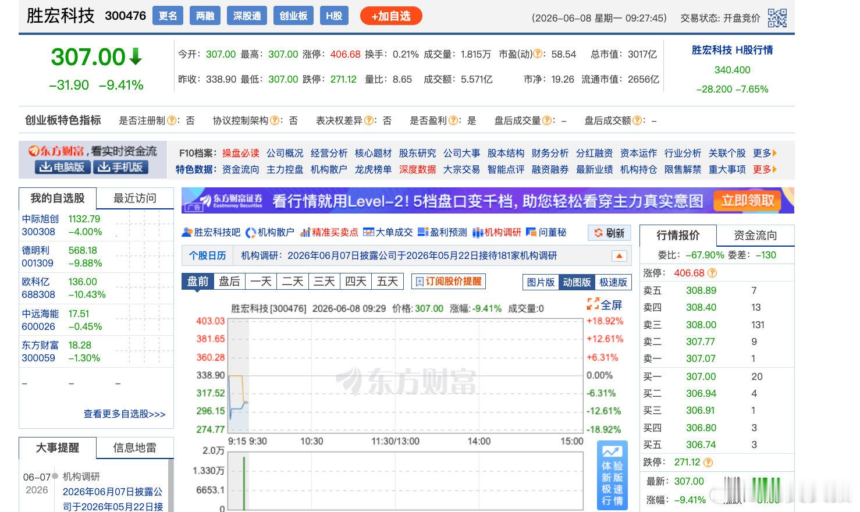Open 欧科亿 in the watchlist
860x512 pixels.
tap(35, 282)
